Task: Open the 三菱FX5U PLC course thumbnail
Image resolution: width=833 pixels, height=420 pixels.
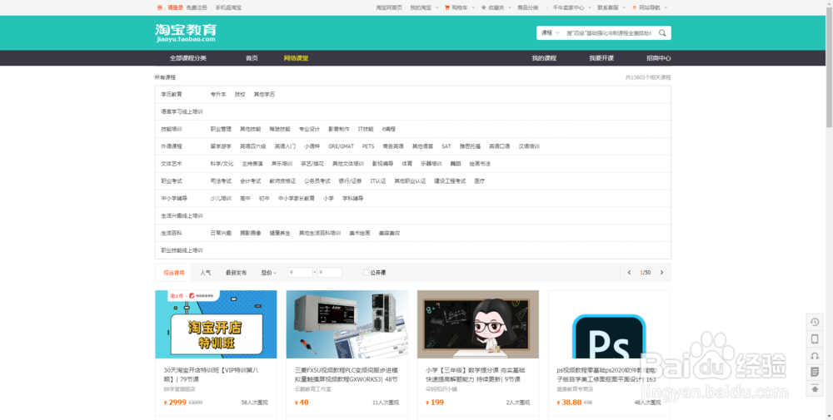Action: point(347,324)
